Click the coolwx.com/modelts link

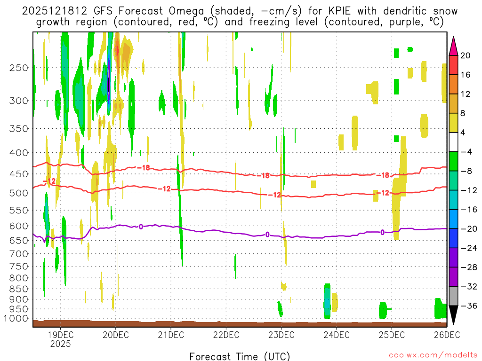point(429,356)
